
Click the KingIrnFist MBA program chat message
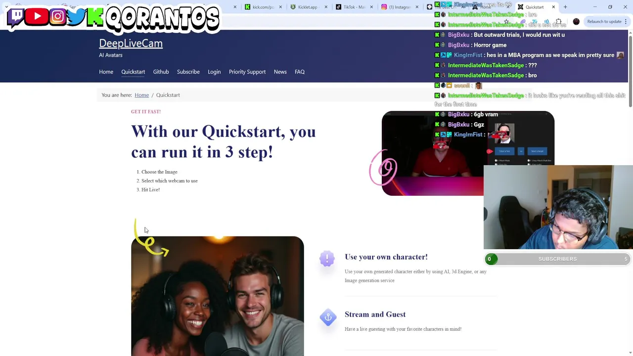(x=529, y=55)
